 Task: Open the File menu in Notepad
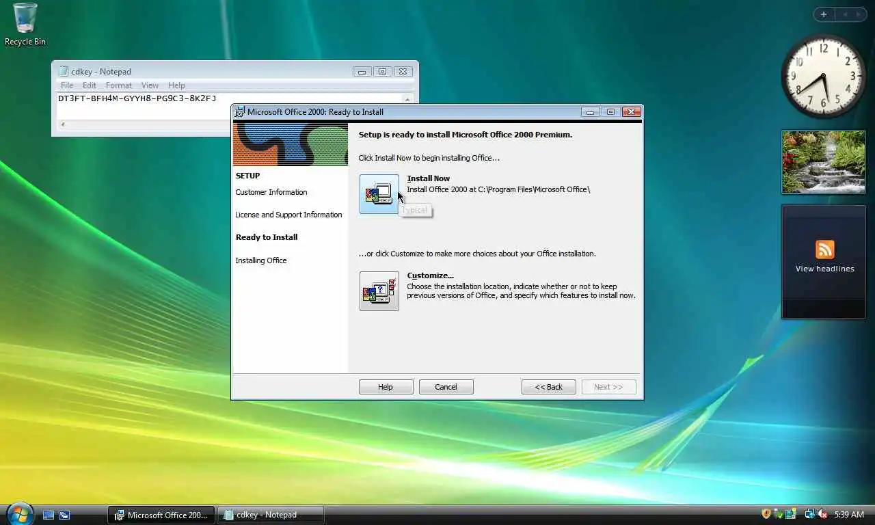click(x=67, y=85)
